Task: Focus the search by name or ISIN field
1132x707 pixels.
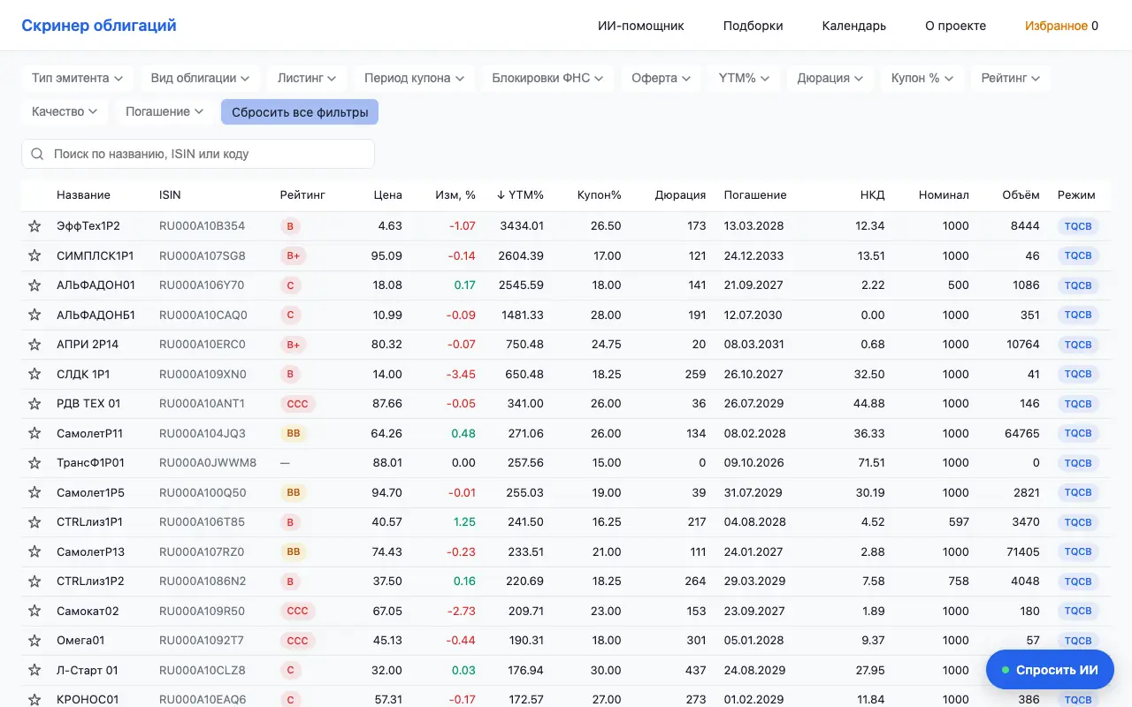Action: (198, 154)
